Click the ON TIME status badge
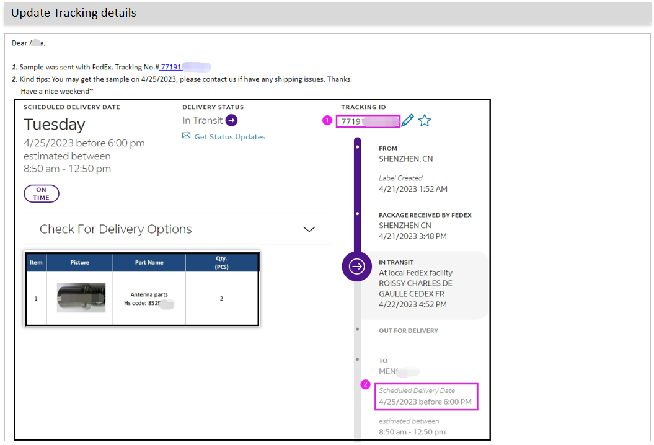The width and height of the screenshot is (654, 445). pyautogui.click(x=42, y=193)
